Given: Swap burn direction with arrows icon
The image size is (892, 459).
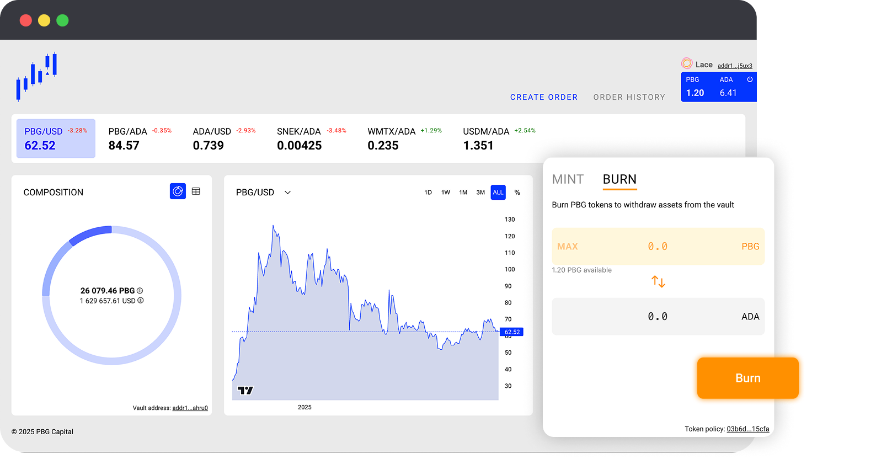Looking at the screenshot, I should pyautogui.click(x=658, y=281).
